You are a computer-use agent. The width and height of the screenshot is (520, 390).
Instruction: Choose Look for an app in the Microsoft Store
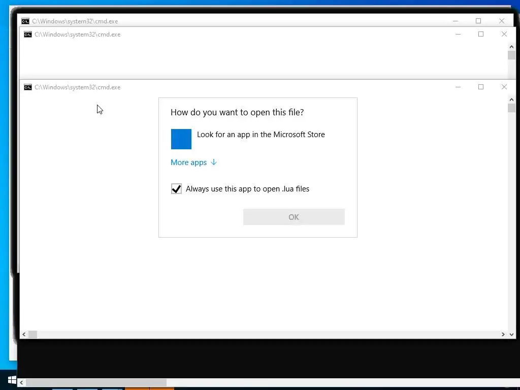point(261,135)
